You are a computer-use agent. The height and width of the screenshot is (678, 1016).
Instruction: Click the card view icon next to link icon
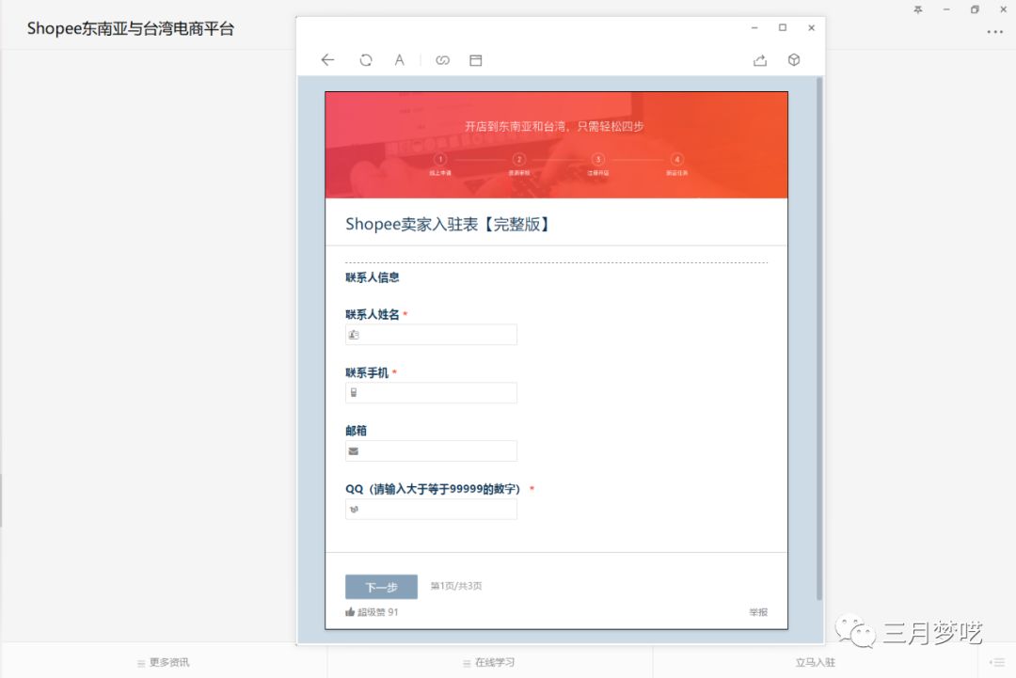[475, 59]
